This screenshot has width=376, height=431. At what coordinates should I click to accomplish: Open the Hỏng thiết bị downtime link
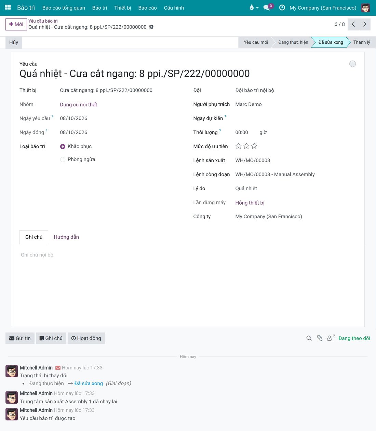[250, 203]
